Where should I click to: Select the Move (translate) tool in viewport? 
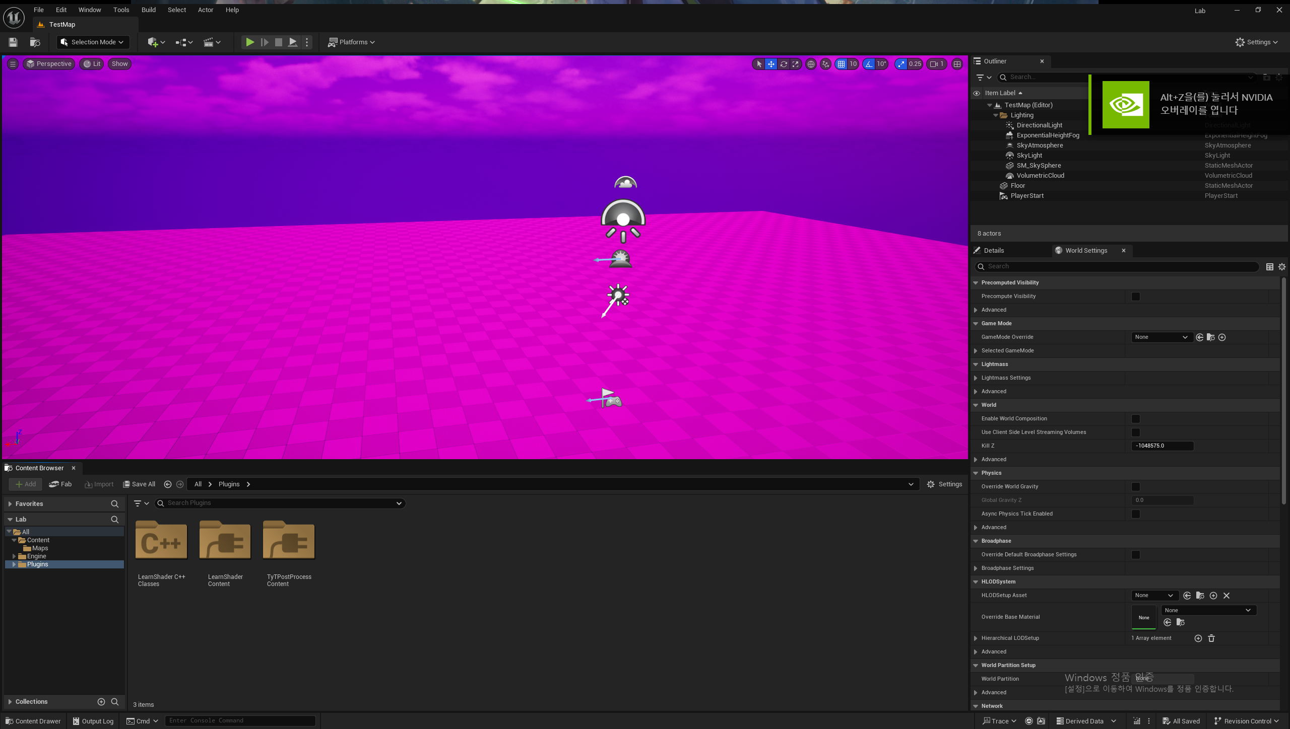[770, 64]
